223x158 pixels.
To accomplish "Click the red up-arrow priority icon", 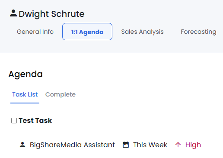I will point(178,145).
